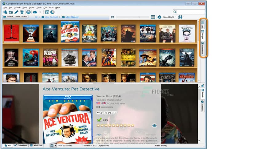Click the open folder toolbar icon
The width and height of the screenshot is (257, 149).
(11, 12)
